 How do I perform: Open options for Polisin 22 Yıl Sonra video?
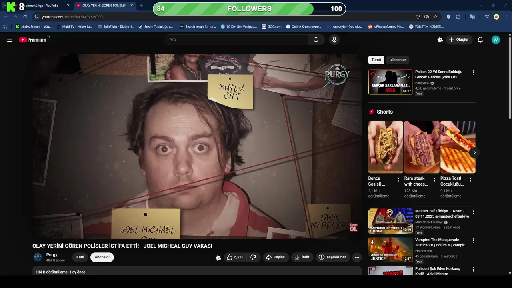tap(473, 73)
